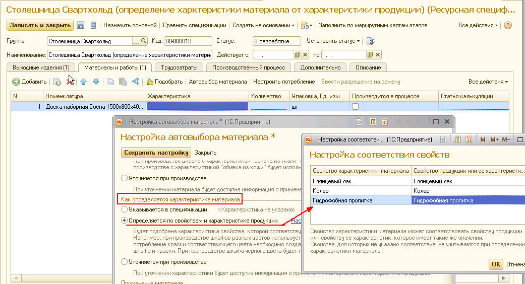Select Колер row in properties table
The image size is (525, 284).
[418, 191]
